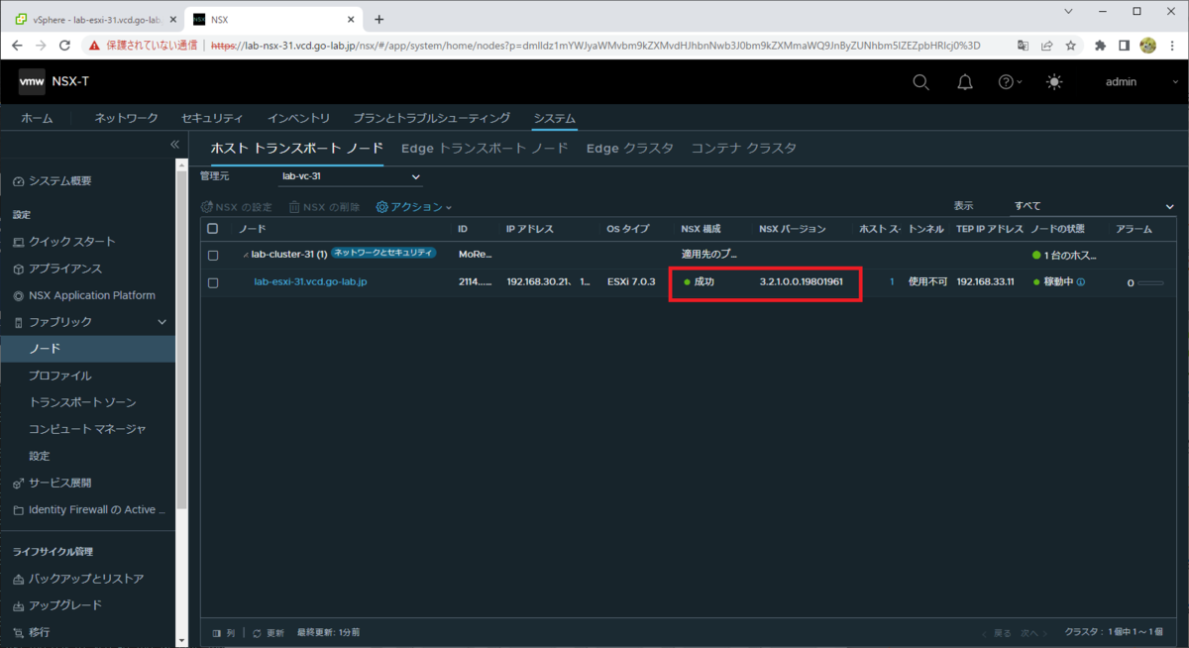The width and height of the screenshot is (1189, 648).
Task: Switch to Edge クラスタ tab
Action: click(x=630, y=149)
